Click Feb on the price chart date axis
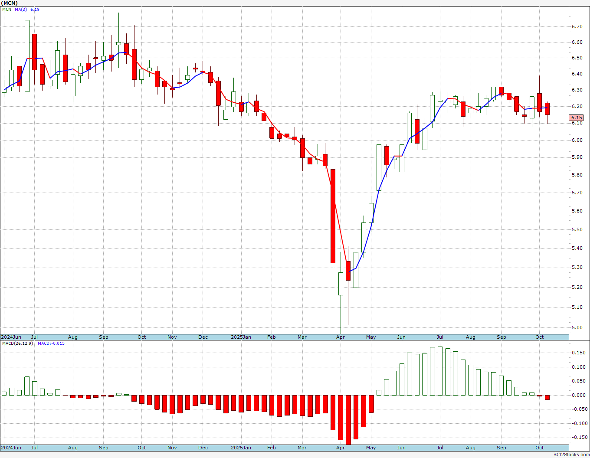Screen dimensions: 590x458 point(272,337)
